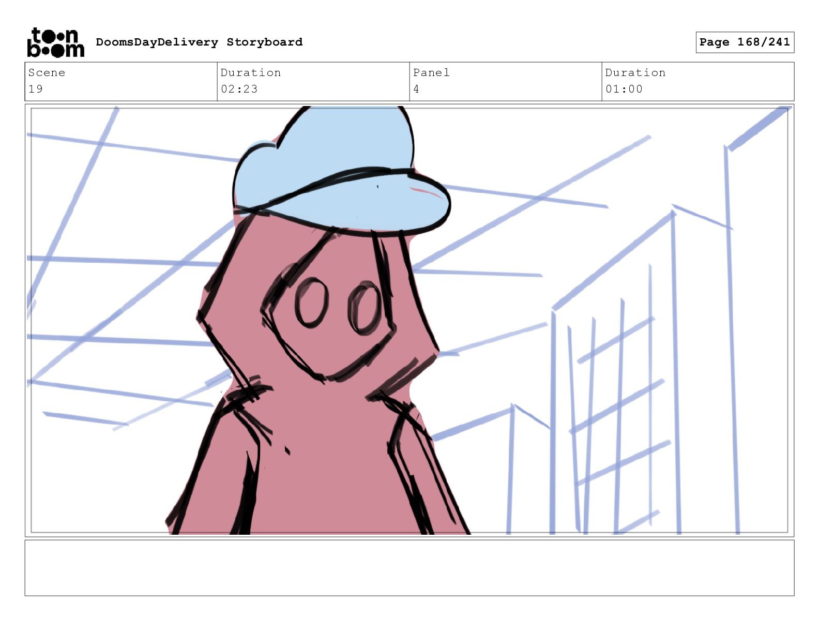Click the panel Duration label
Viewport: 819px width, 633px height.
pyautogui.click(x=635, y=73)
